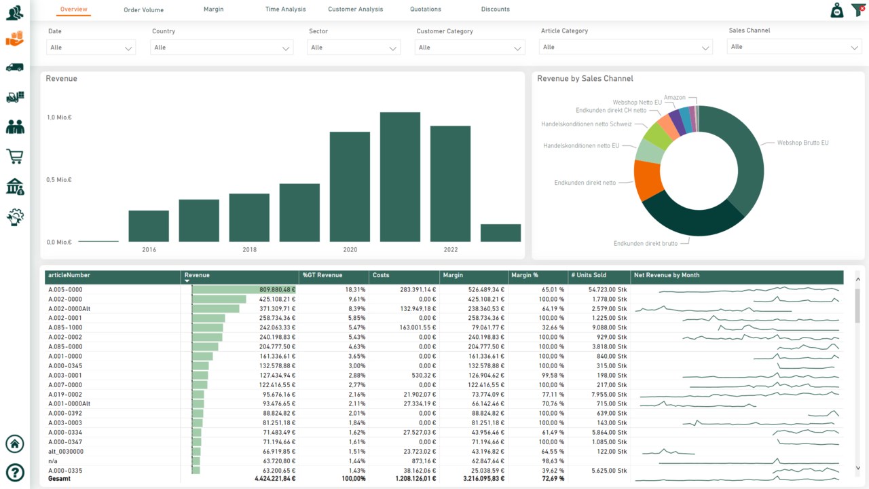Select the alt_0030000 article number
869x489 pixels.
click(66, 451)
